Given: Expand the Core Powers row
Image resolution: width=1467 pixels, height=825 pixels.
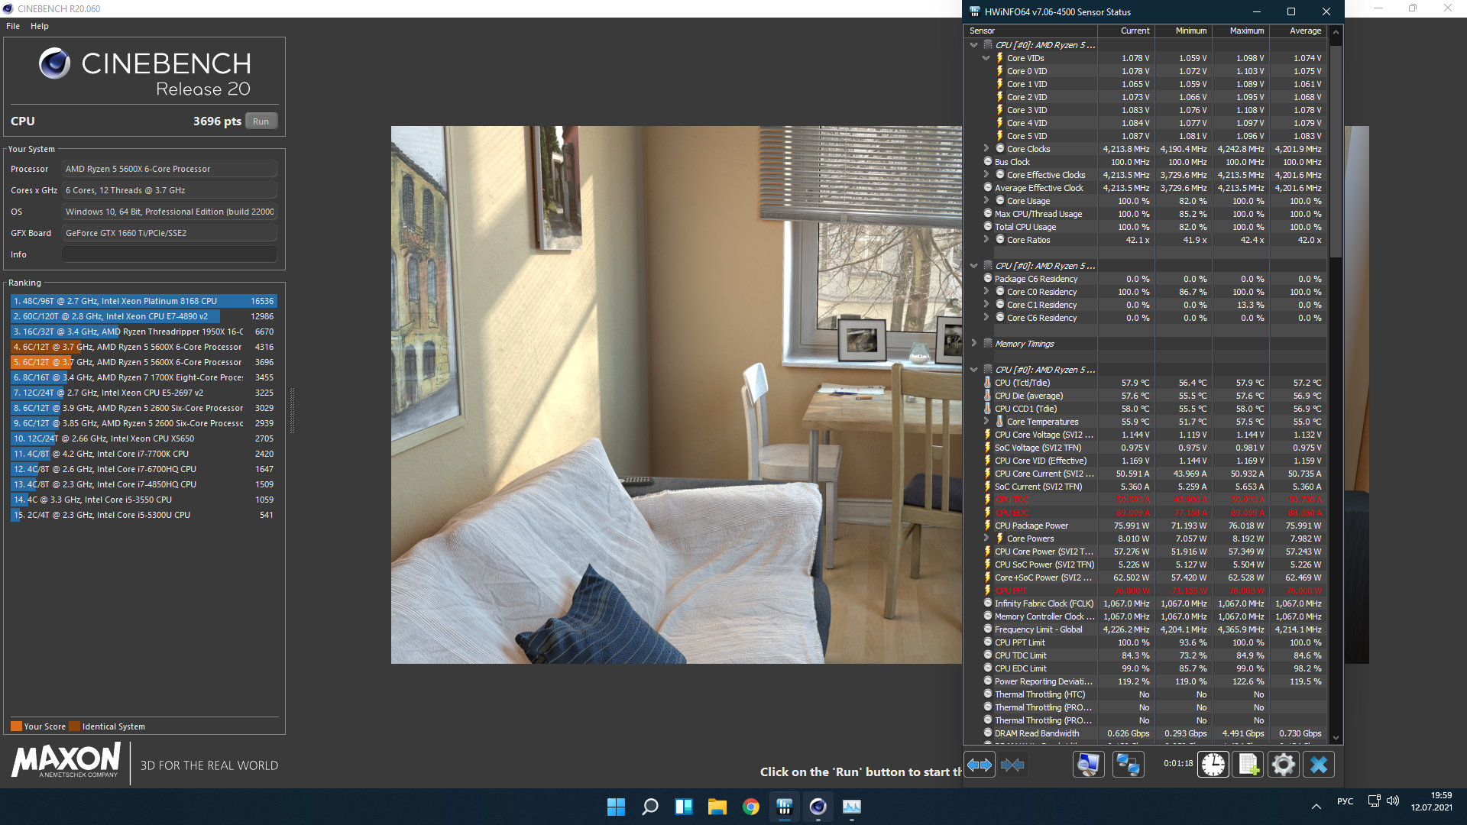Looking at the screenshot, I should pyautogui.click(x=986, y=539).
